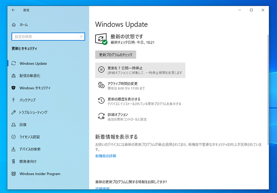Click the Windows セキュリティ shield icon
Image resolution: width=277 pixels, height=193 pixels.
[x=14, y=88]
